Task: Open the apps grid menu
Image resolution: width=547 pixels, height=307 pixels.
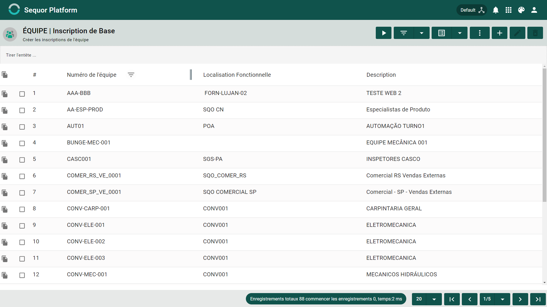Action: click(x=509, y=10)
